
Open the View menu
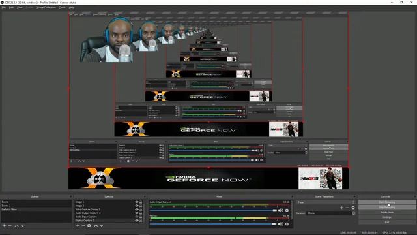point(20,7)
